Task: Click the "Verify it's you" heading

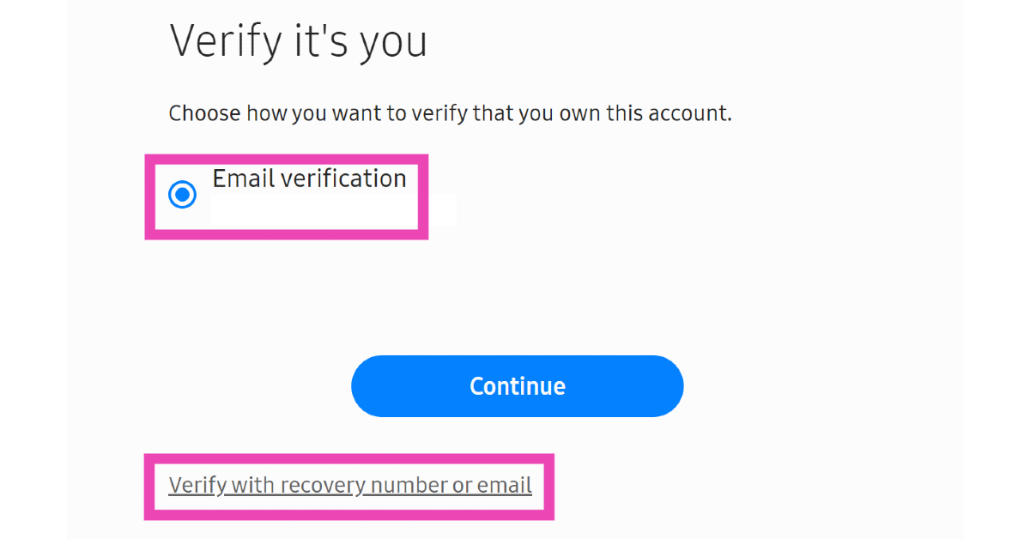Action: coord(298,40)
